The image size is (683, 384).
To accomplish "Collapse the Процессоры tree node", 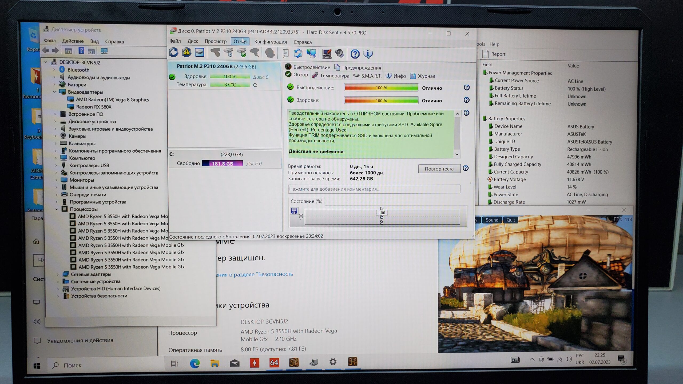I will [x=57, y=209].
